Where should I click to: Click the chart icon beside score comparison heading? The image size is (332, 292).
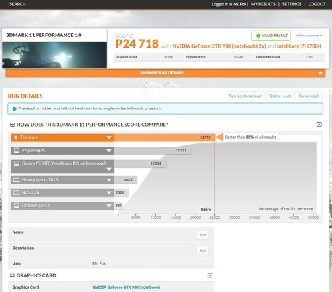tap(12, 125)
